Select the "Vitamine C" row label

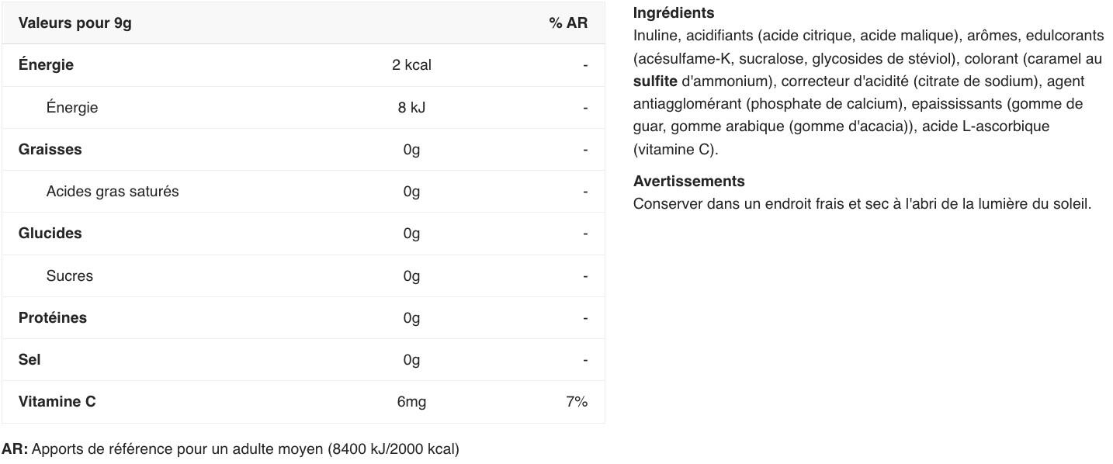[57, 402]
